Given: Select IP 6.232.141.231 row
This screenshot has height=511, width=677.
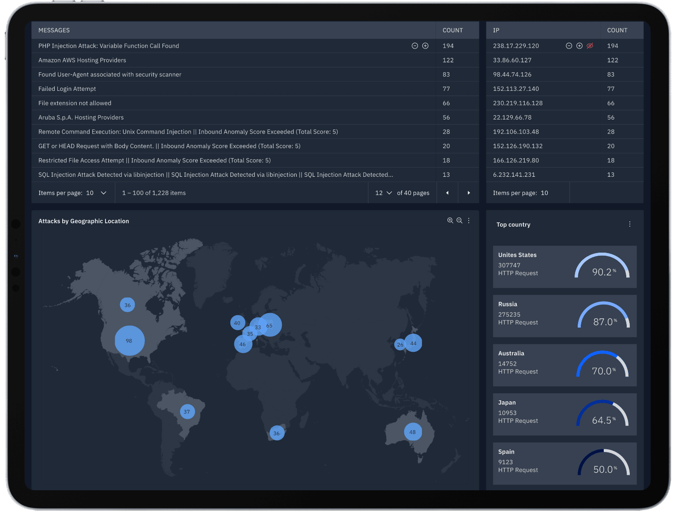Looking at the screenshot, I should coord(565,175).
